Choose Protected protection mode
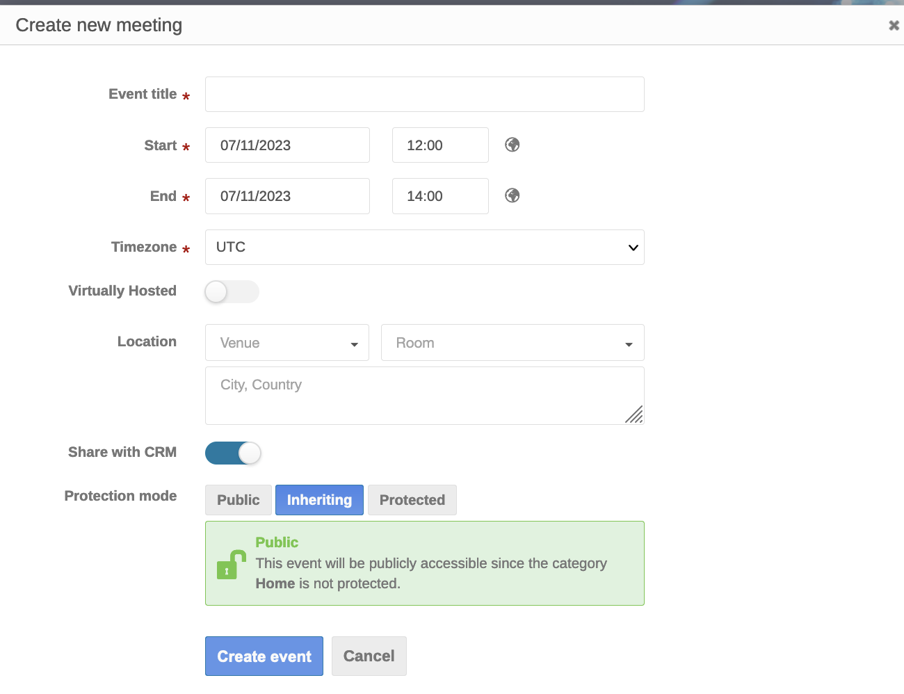904x694 pixels. click(412, 500)
